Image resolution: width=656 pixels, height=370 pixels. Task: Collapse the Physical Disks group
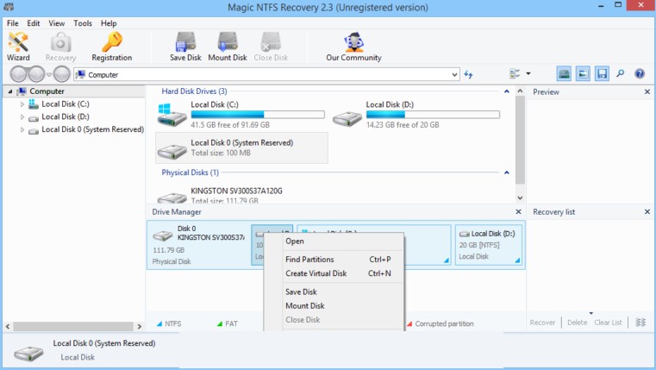click(x=507, y=172)
